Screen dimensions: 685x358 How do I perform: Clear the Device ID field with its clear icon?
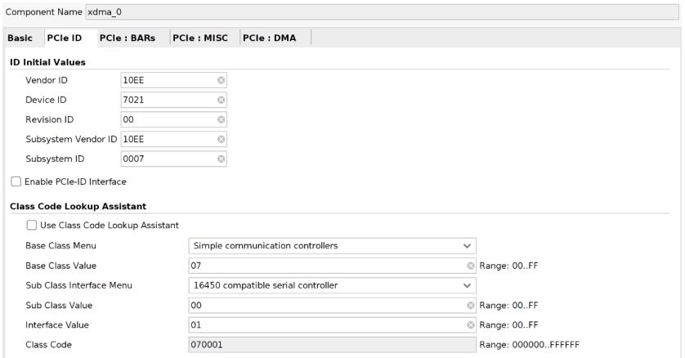(x=221, y=100)
